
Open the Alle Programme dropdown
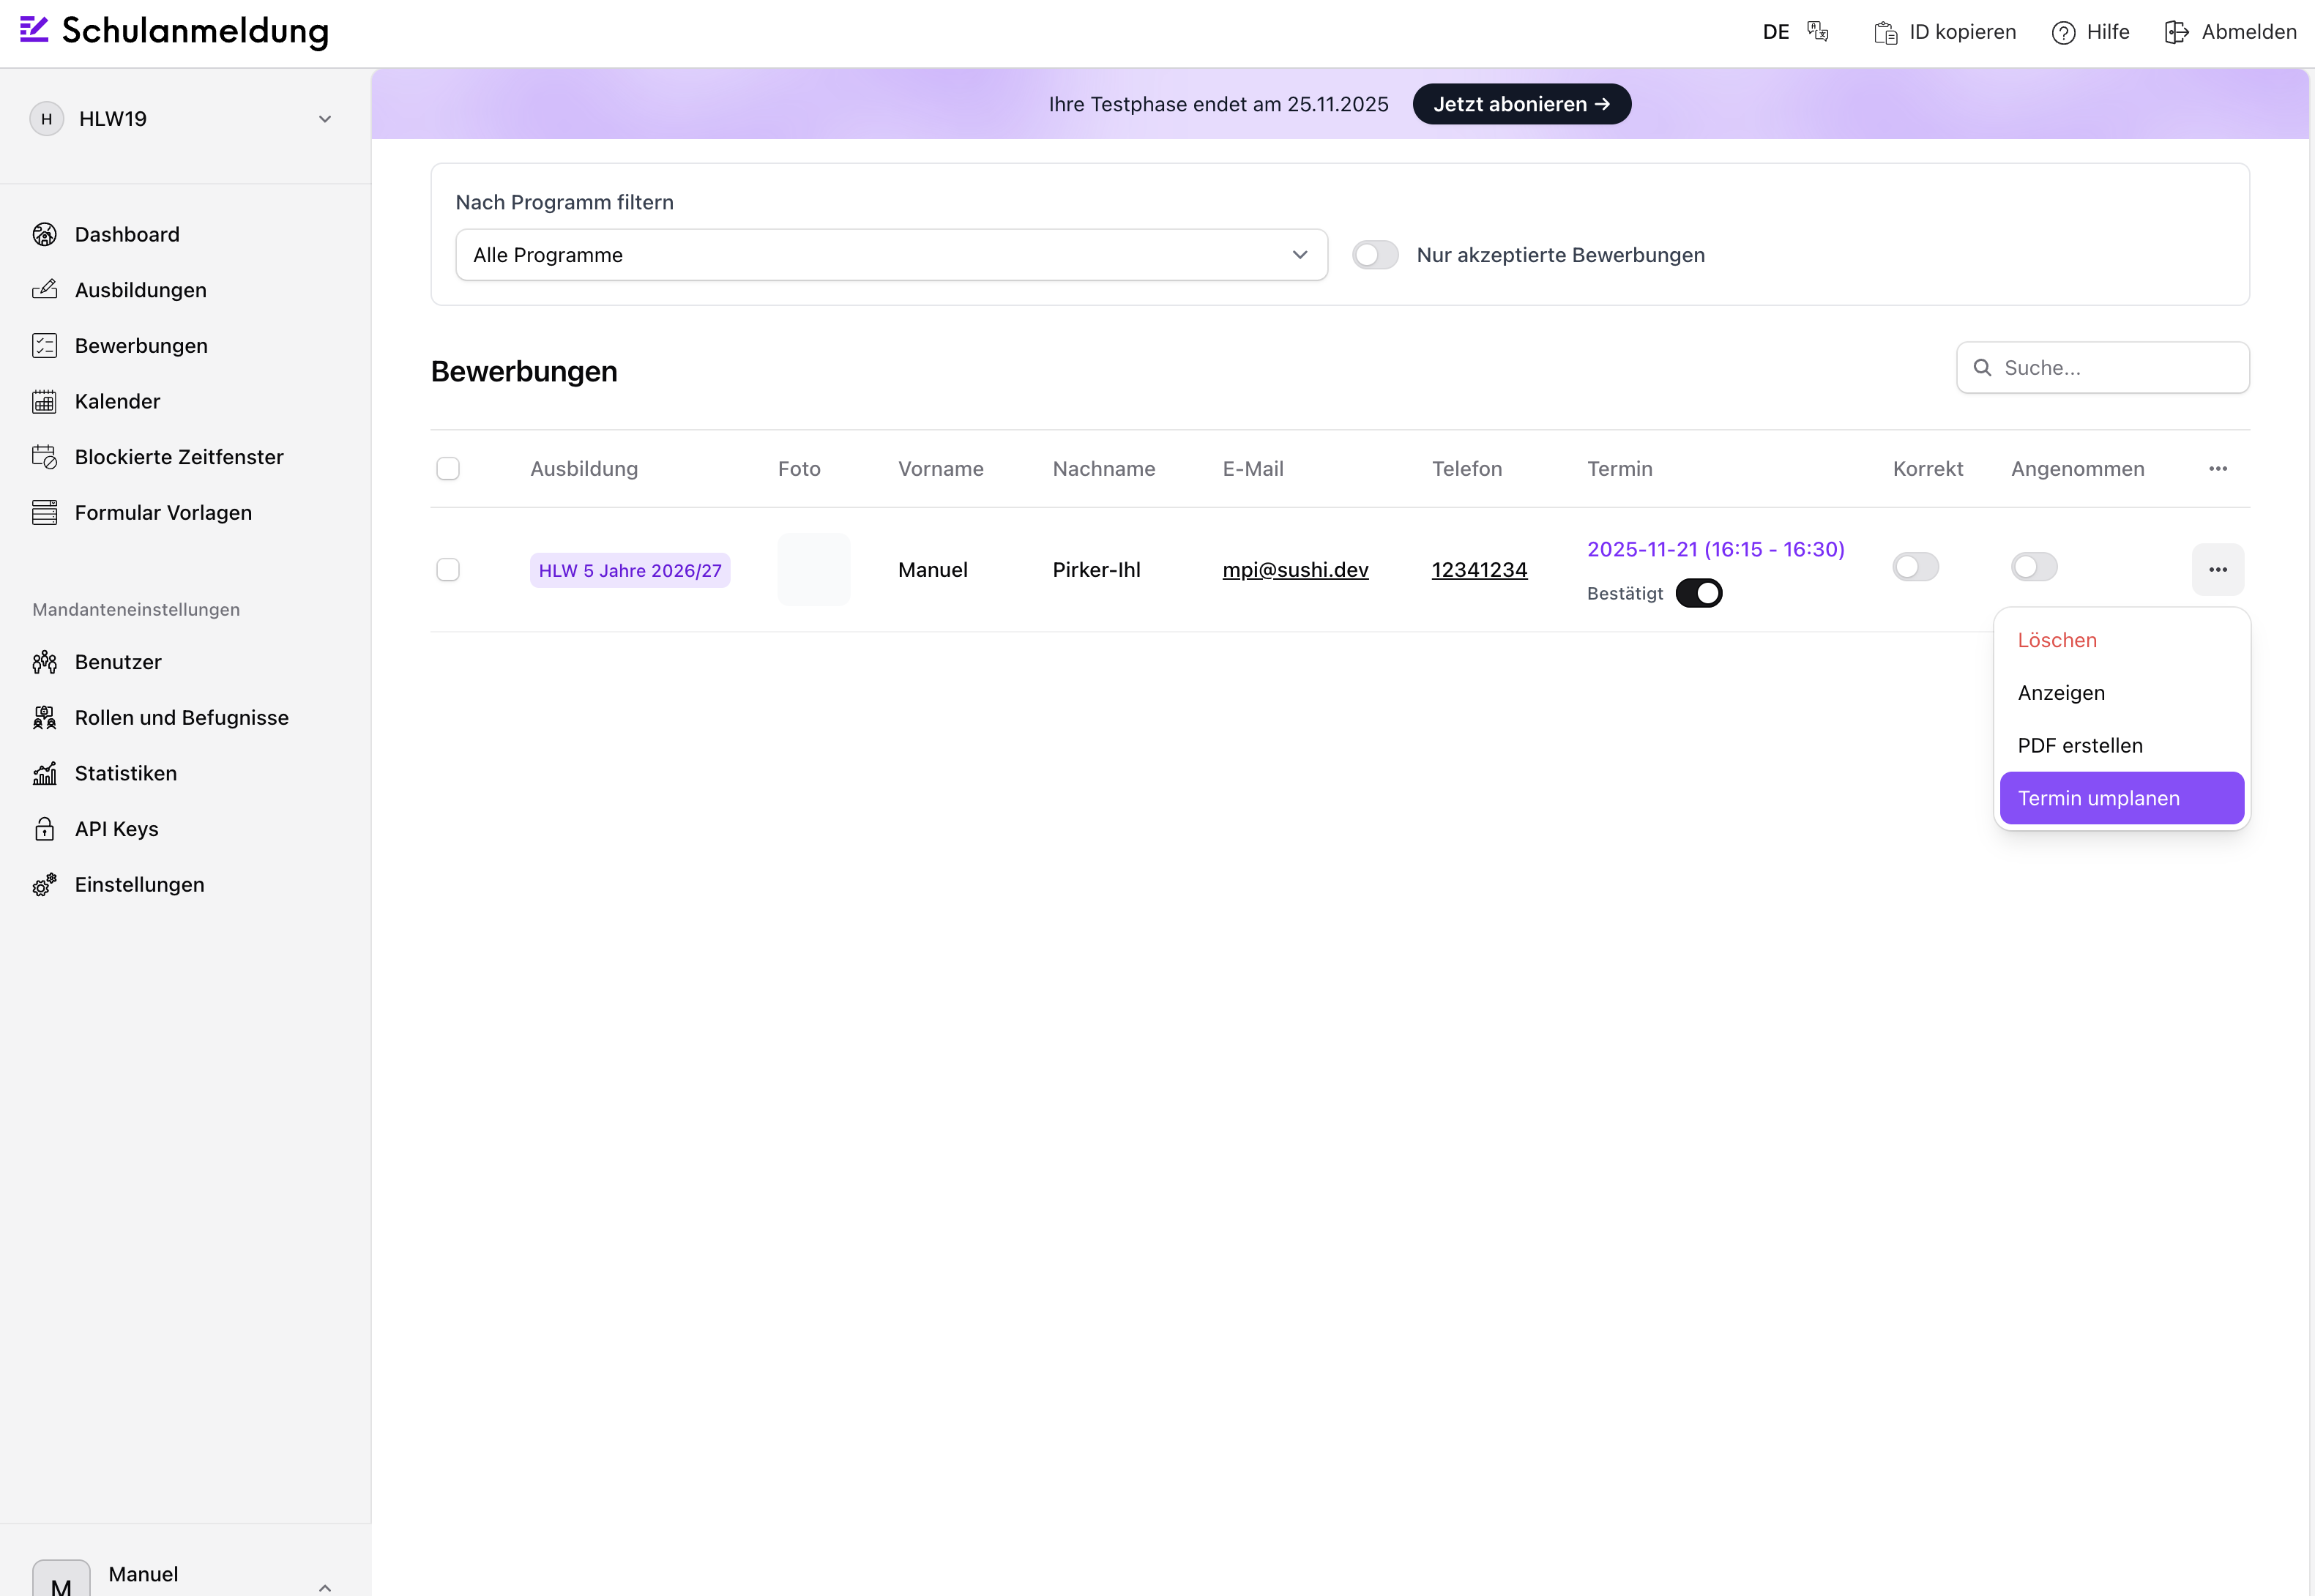point(890,255)
